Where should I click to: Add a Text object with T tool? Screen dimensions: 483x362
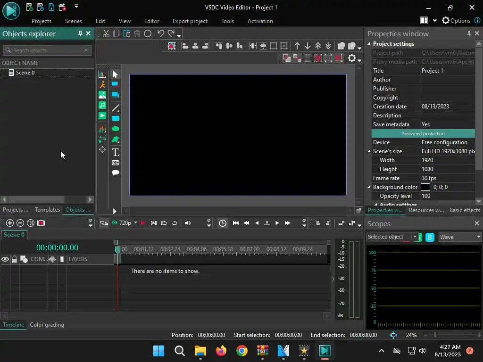click(x=115, y=152)
